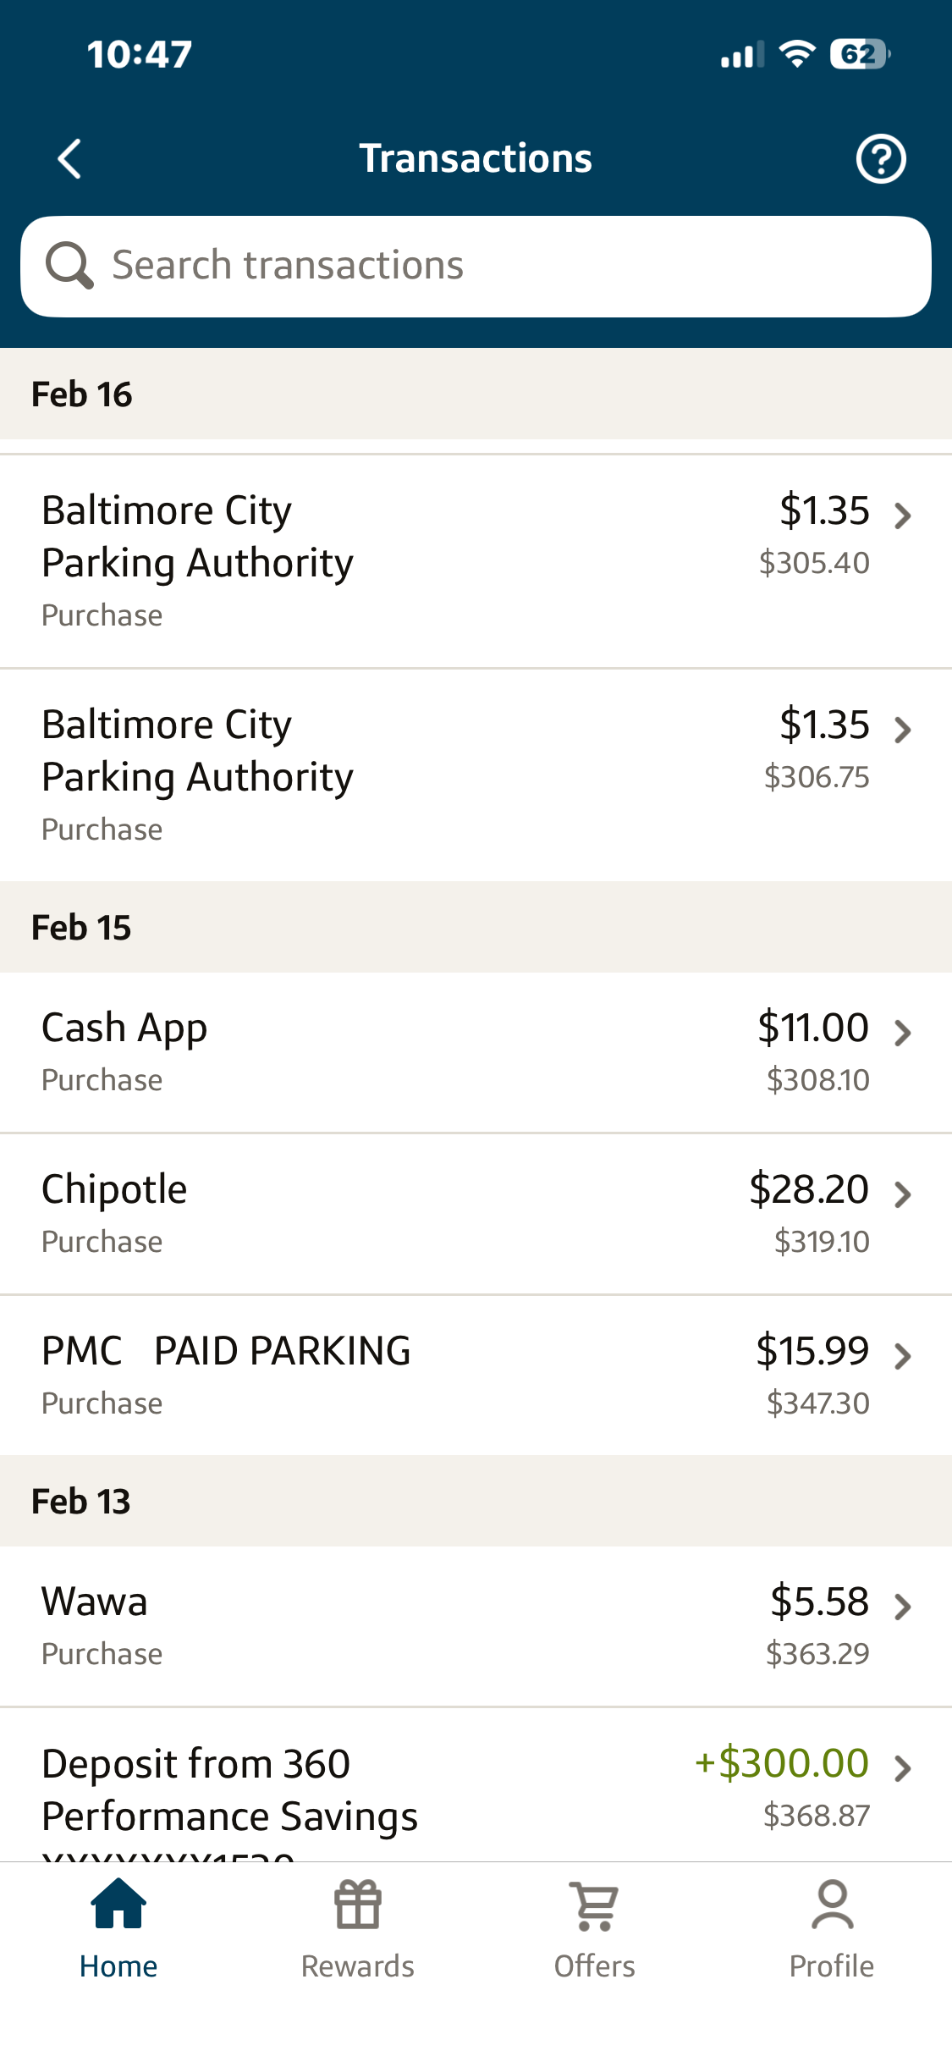Viewport: 952px width, 2062px height.
Task: Expand the Chipotle purchase chevron
Action: coord(903,1194)
